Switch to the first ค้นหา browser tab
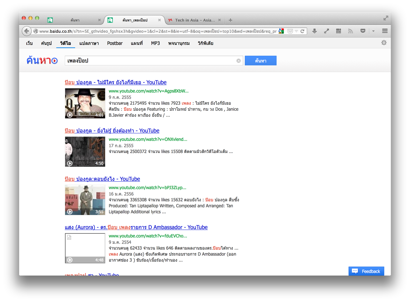Viewport: 410px width, 302px height. point(75,20)
